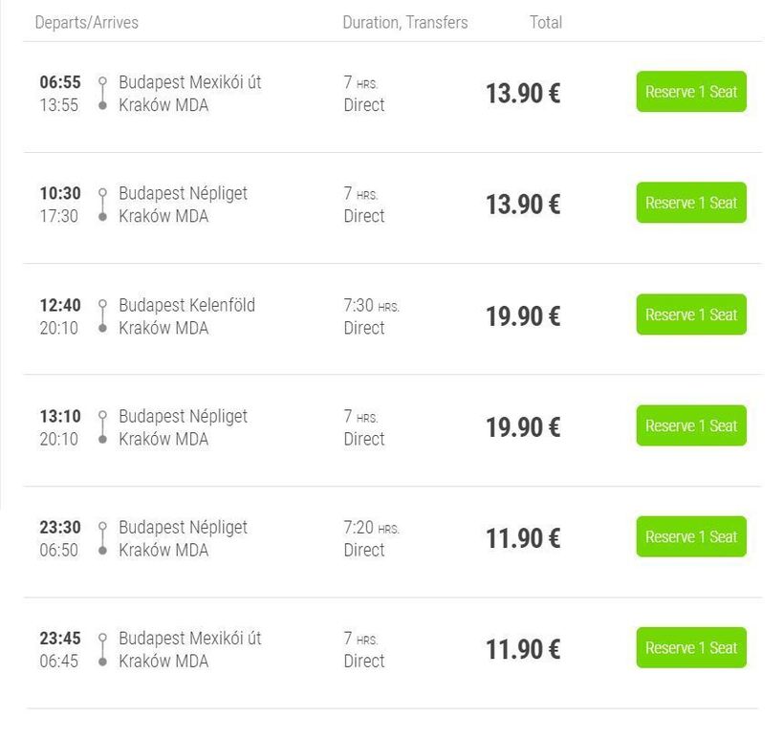Viewport: 784px width, 739px height.
Task: Click route stops icon for 23:45 trip
Action: point(102,649)
